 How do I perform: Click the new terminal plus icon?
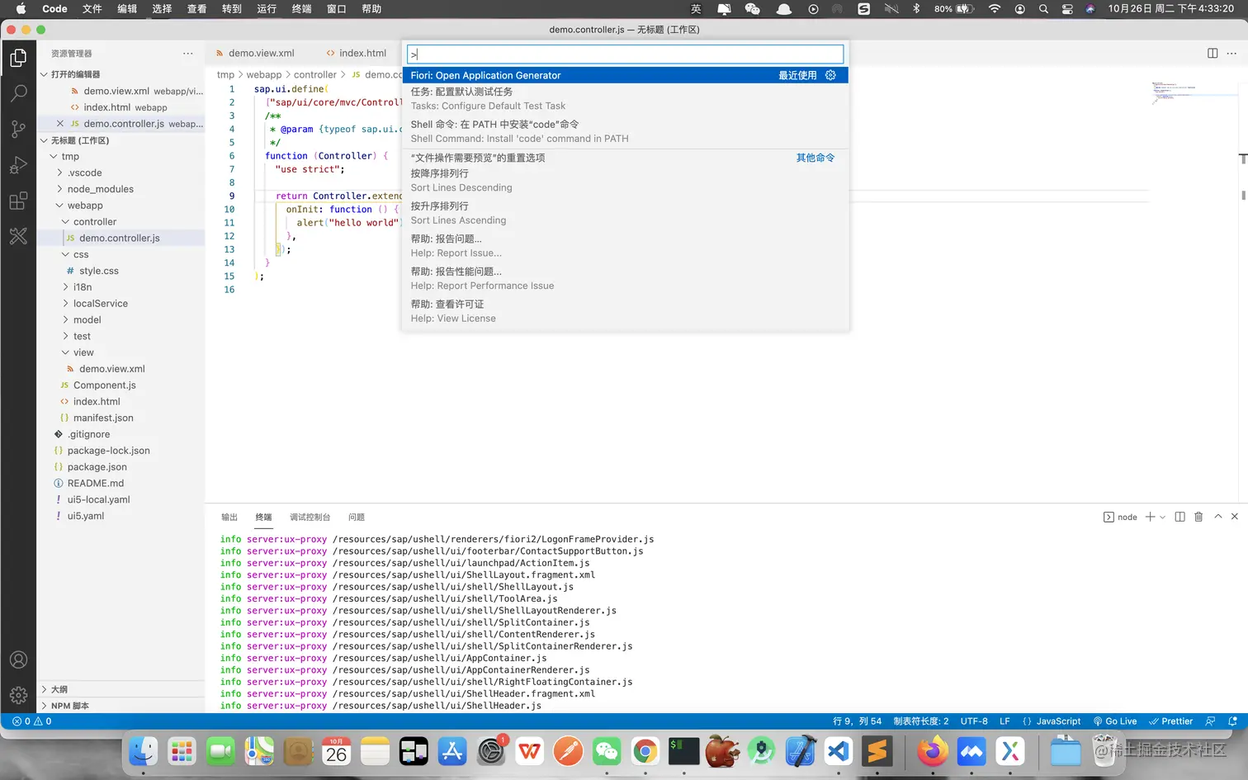point(1150,517)
